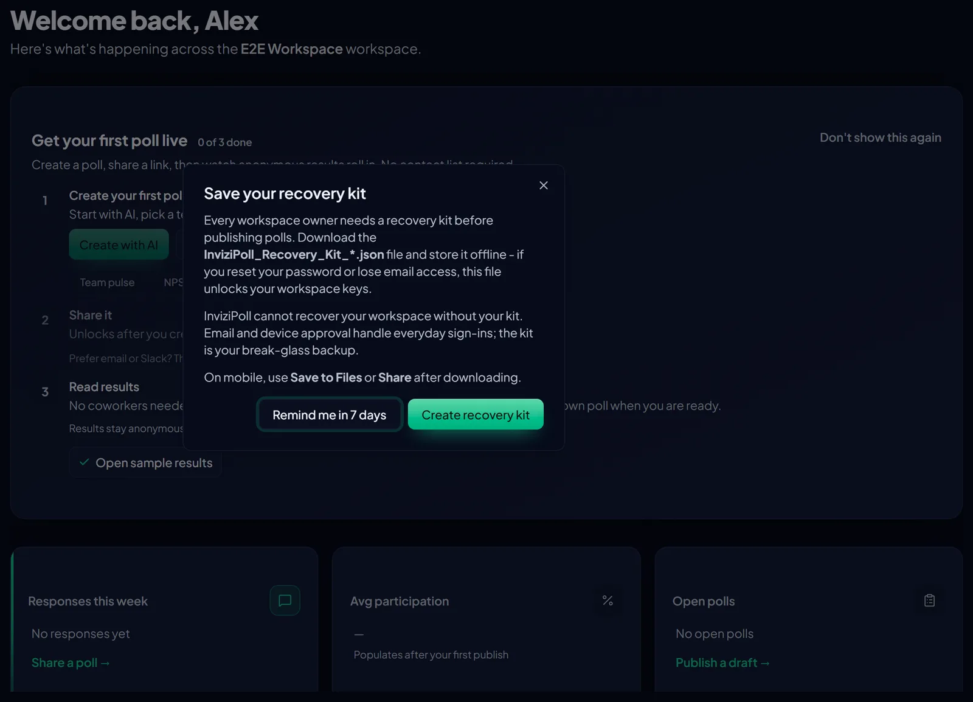Screen dimensions: 973x702
Task: Follow the Publish a draft link
Action: [x=722, y=662]
